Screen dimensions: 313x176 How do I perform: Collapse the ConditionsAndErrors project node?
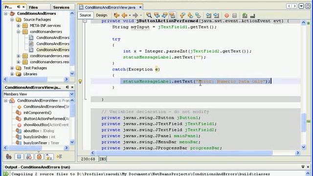tap(5, 14)
